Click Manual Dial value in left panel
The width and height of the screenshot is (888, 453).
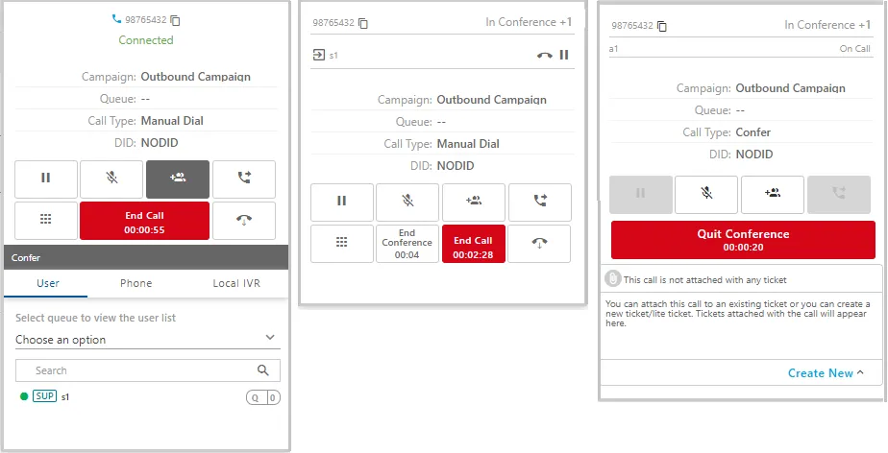coord(172,121)
